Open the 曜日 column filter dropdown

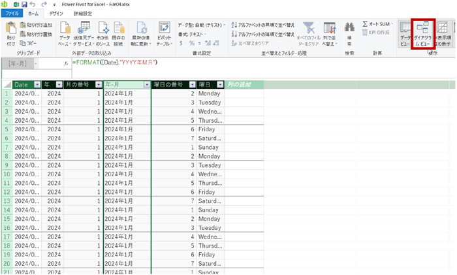coord(220,85)
